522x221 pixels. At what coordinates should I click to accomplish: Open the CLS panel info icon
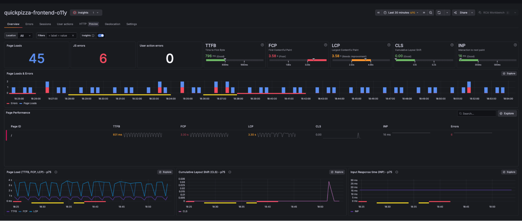click(452, 45)
